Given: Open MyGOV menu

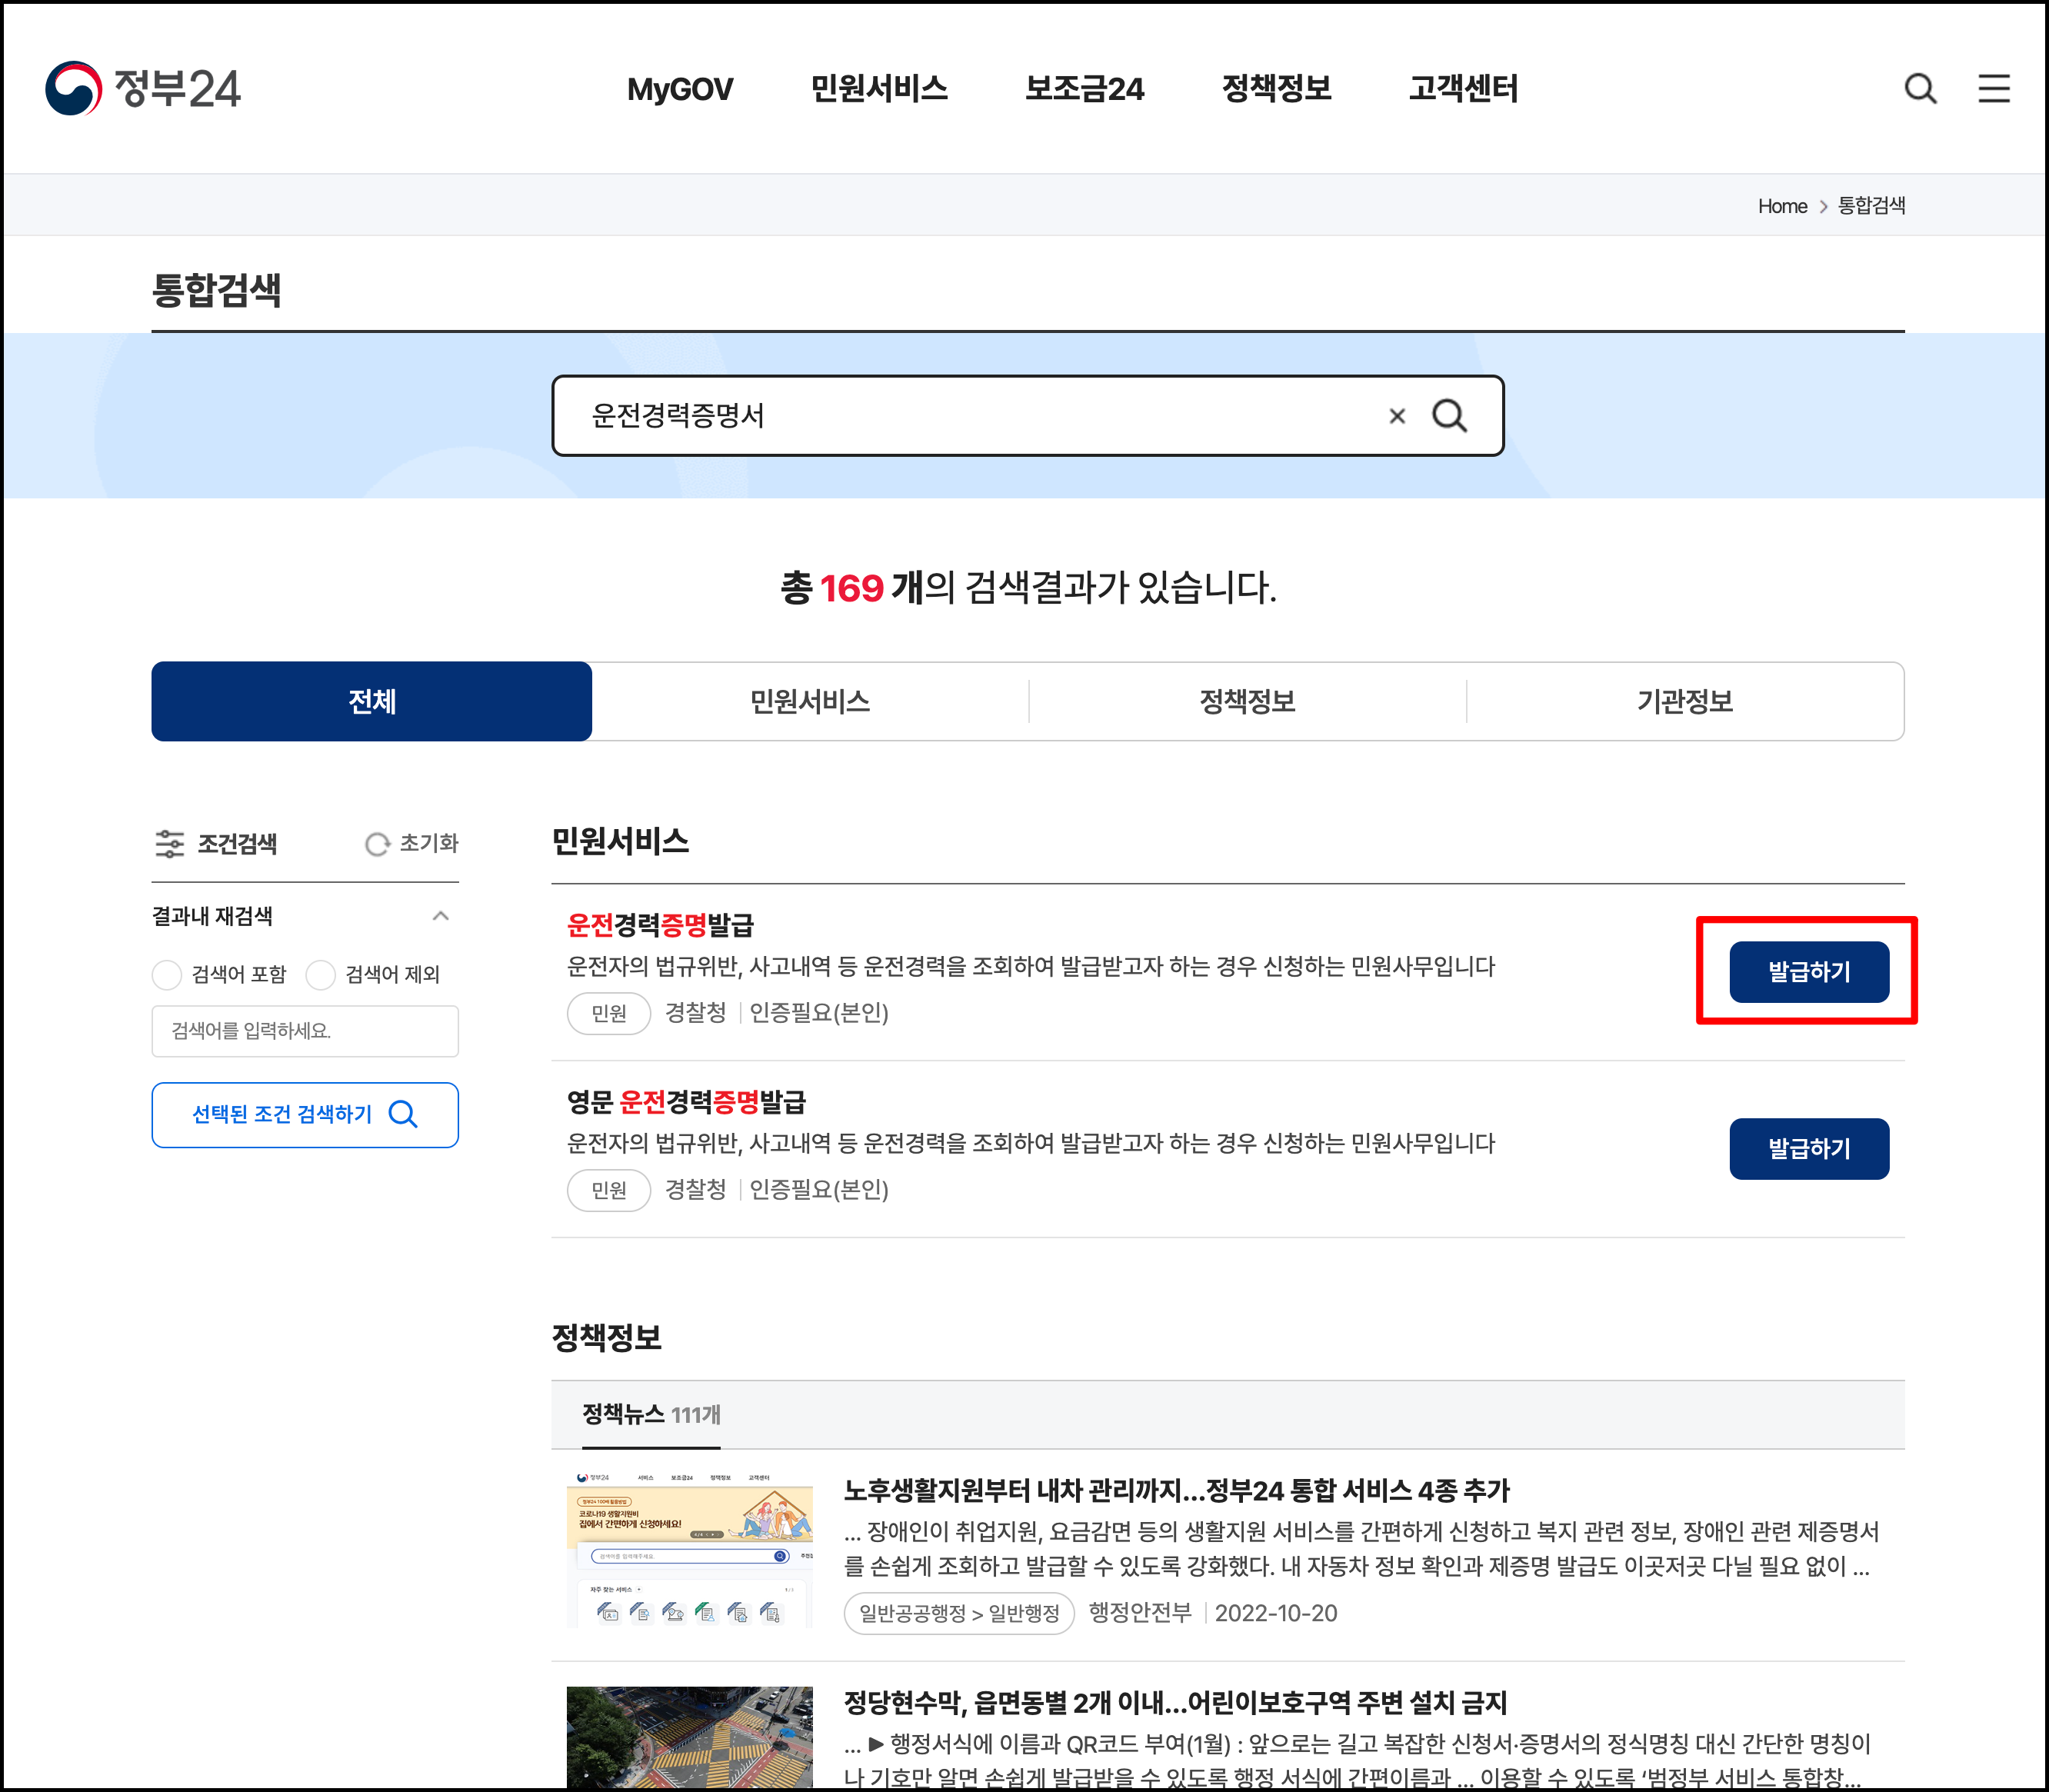Looking at the screenshot, I should (x=680, y=90).
